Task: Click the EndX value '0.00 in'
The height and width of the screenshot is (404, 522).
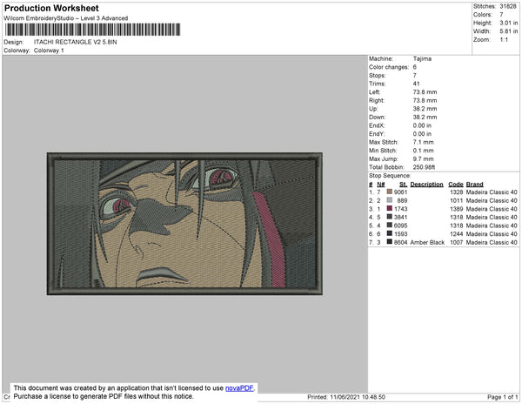Action: (422, 125)
